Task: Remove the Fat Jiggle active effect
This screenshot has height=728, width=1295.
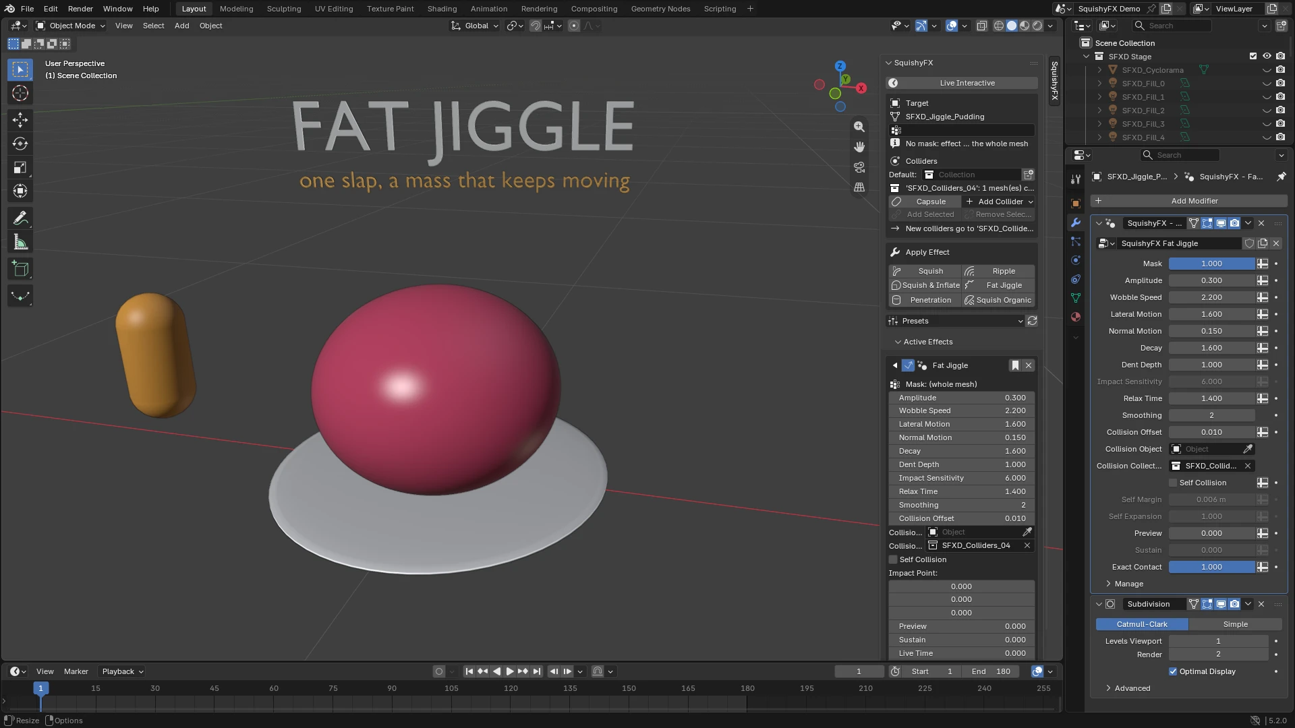Action: [x=1029, y=365]
